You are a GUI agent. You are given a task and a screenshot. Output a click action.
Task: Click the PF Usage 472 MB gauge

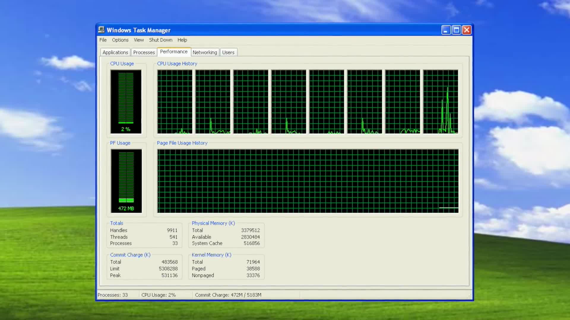point(126,181)
